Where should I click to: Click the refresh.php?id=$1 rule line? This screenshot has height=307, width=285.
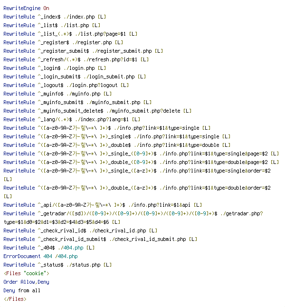tap(76, 60)
